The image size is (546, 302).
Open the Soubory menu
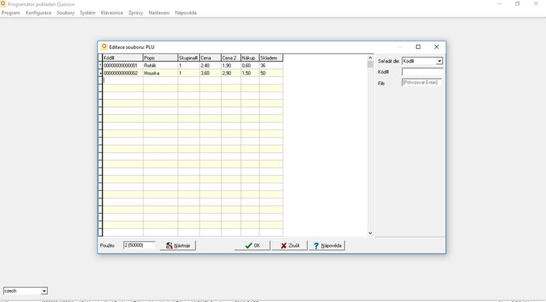pos(66,13)
